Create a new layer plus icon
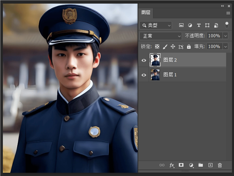 pyautogui.click(x=210, y=165)
